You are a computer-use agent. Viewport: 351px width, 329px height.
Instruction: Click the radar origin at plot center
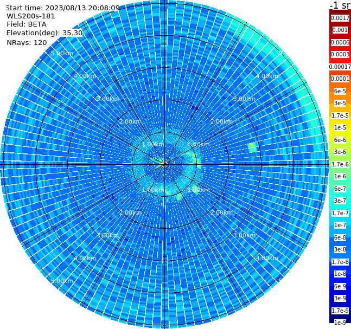[164, 165]
